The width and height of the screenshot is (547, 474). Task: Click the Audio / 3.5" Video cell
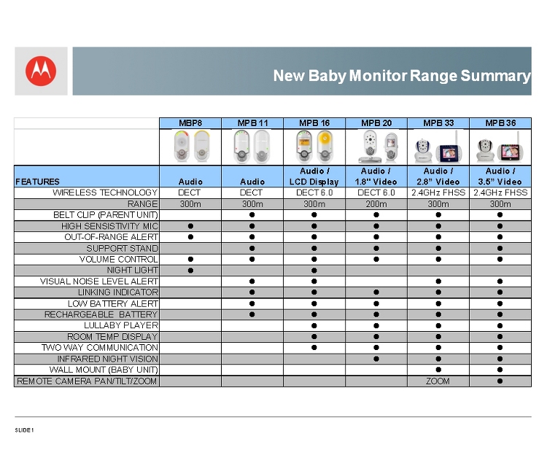click(500, 176)
